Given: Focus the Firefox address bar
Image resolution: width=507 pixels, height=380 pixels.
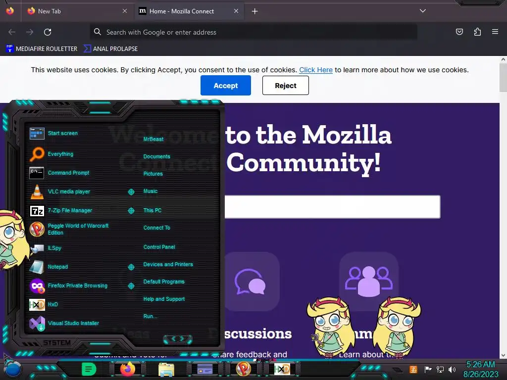Looking at the screenshot, I should (253, 32).
